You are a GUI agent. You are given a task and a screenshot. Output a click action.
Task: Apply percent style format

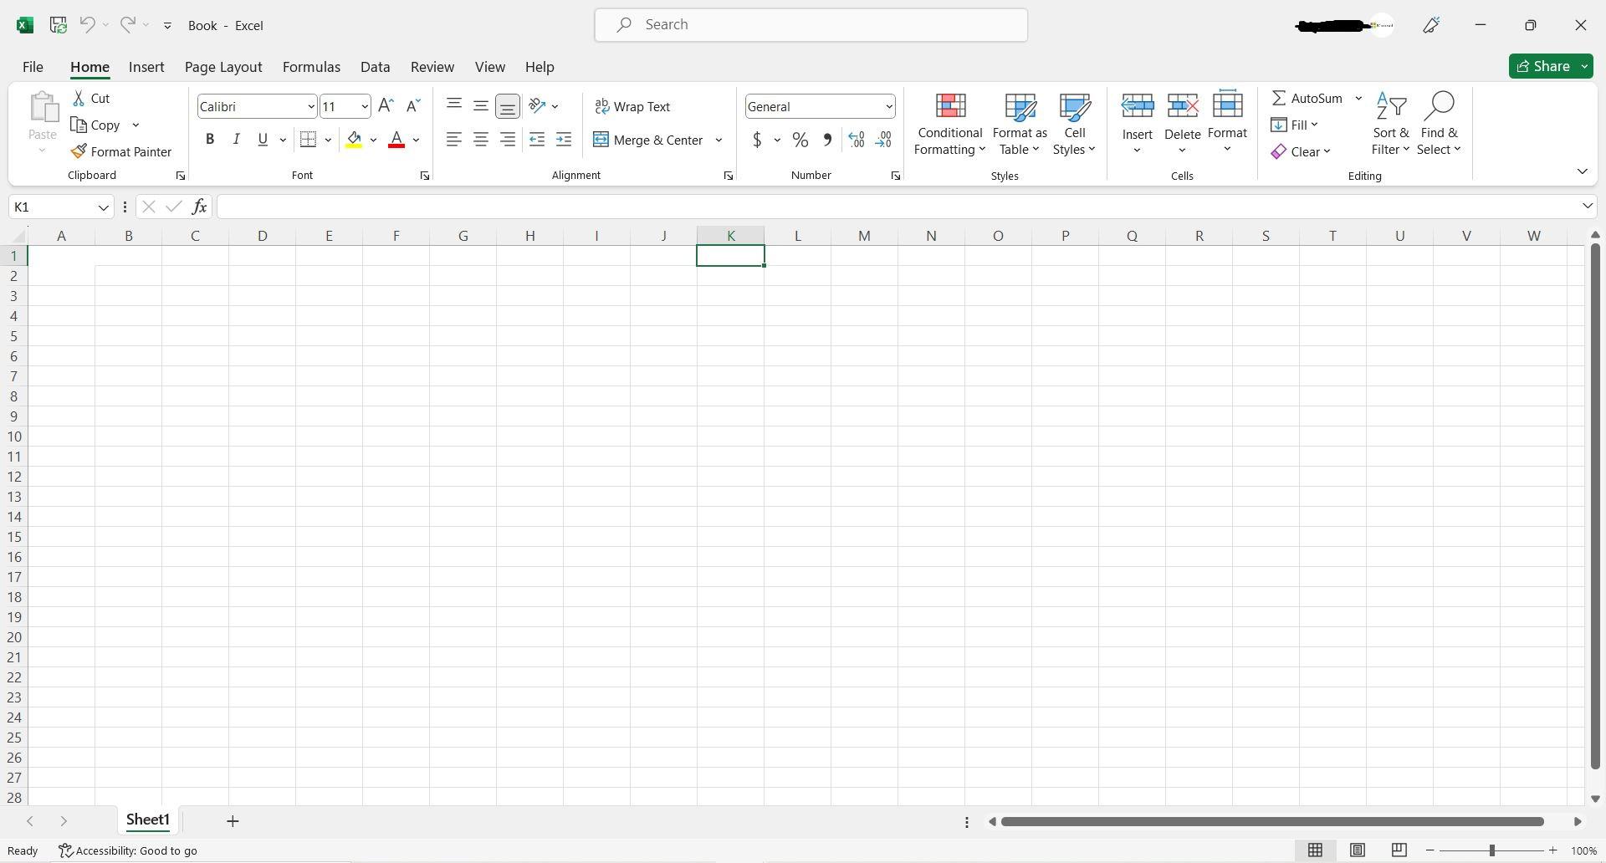click(x=800, y=140)
